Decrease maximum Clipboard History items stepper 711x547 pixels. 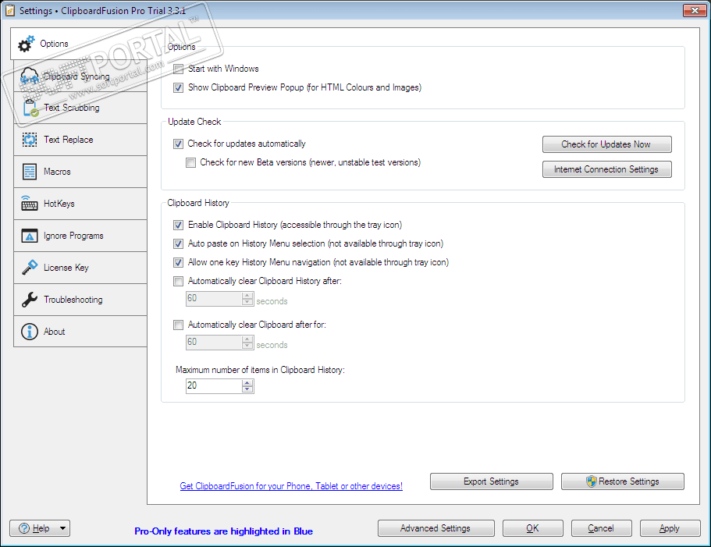click(x=247, y=389)
